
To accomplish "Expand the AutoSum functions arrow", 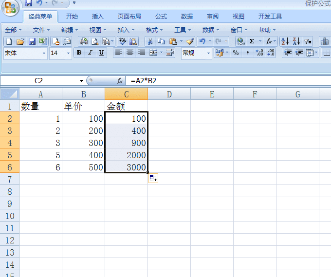I will [260, 41].
